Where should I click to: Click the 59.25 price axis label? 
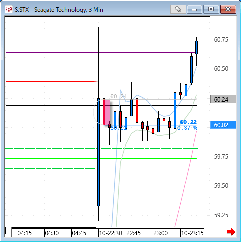click(x=221, y=215)
